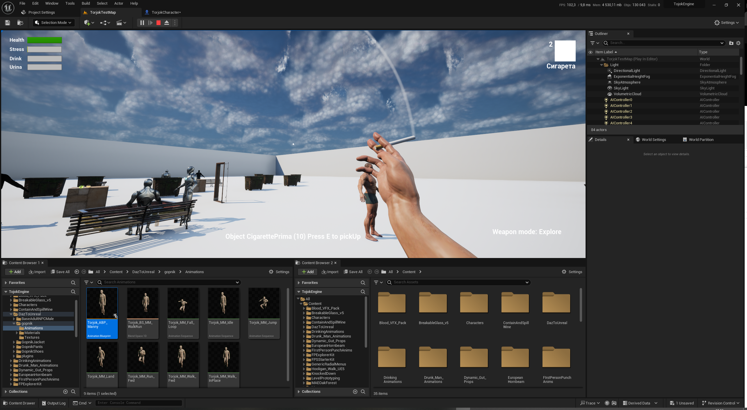Open the Build menu

[x=86, y=3]
